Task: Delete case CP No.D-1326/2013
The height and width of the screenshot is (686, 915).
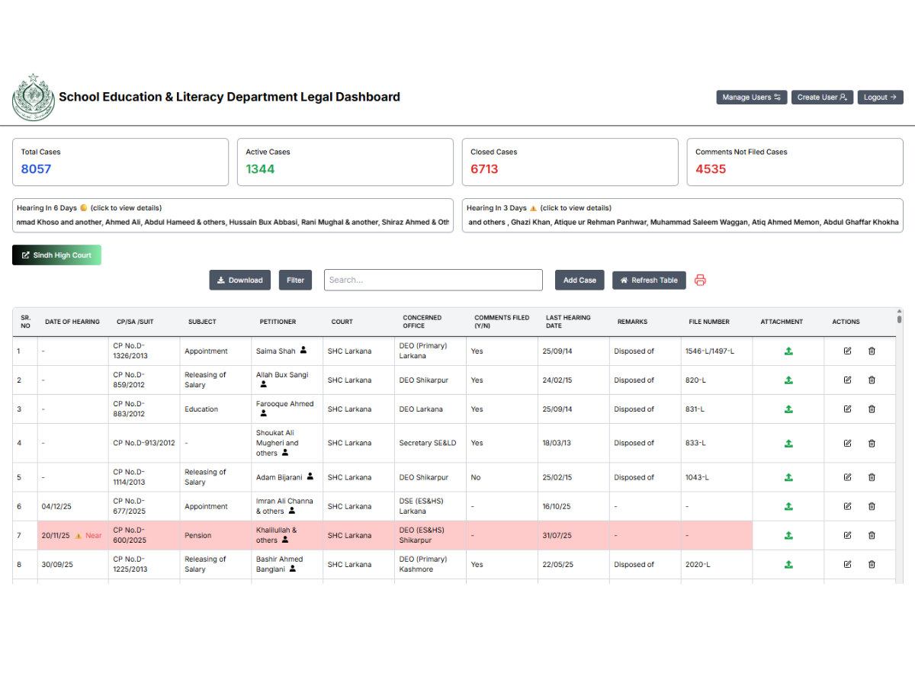Action: point(872,351)
